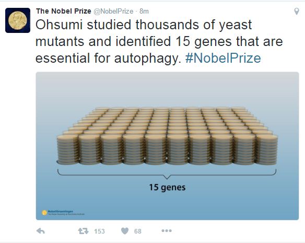Image resolution: width=305 pixels, height=243 pixels.
Task: View the 153 retweets count
Action: pos(99,232)
